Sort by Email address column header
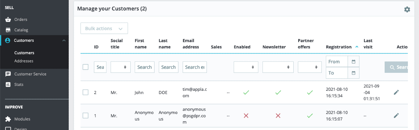Viewport: 419px width, 130px height. tap(191, 44)
